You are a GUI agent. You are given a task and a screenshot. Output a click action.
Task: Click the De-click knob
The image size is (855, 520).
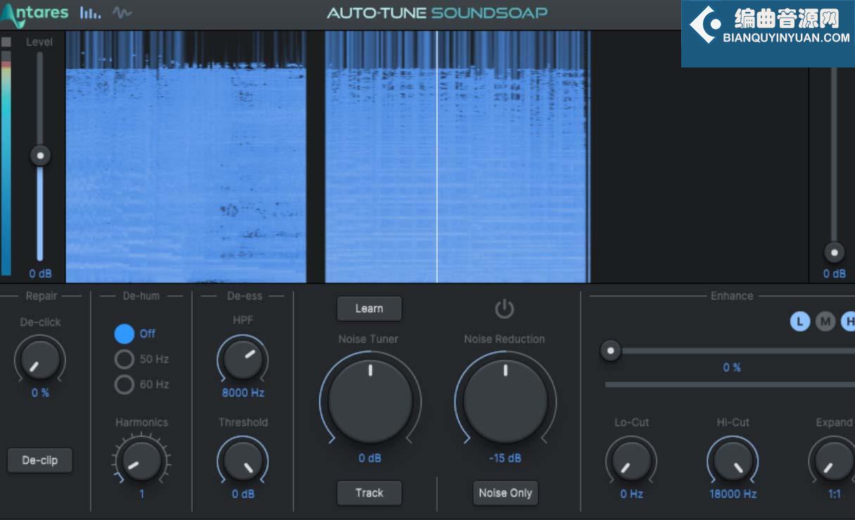click(x=40, y=359)
